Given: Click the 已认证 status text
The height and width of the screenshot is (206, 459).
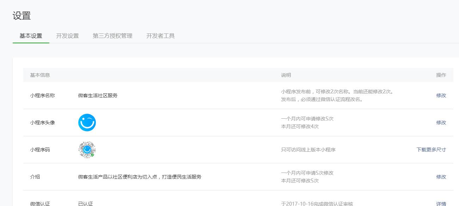Looking at the screenshot, I should coord(85,204).
